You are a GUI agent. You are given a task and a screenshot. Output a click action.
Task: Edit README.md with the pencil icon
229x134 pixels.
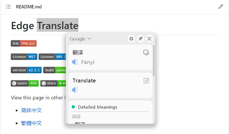[x=220, y=7]
